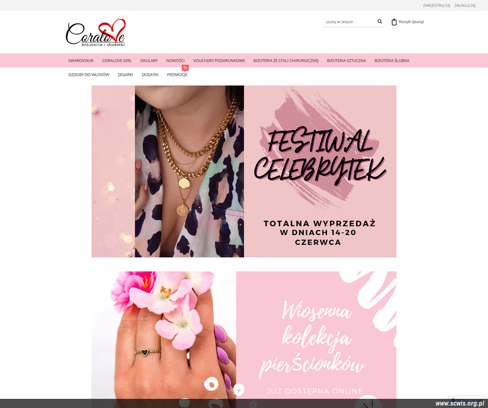Open the Wiosenna kolekcja pierścionków banner
The image size is (488, 408).
pyautogui.click(x=243, y=335)
